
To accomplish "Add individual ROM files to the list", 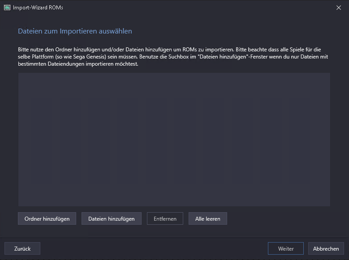I will [112, 218].
